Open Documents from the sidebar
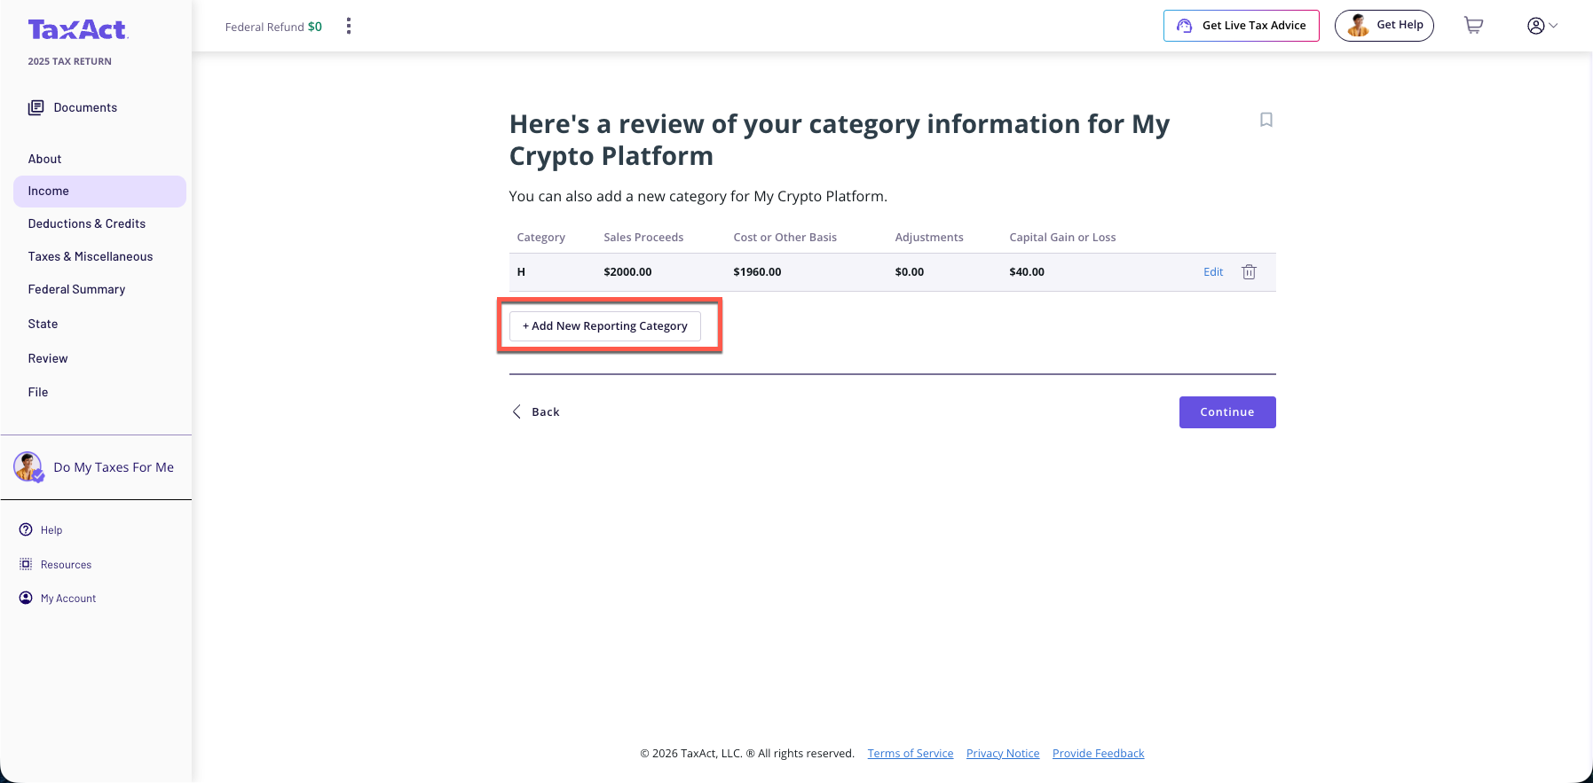Screen dimensions: 1593x783 [84, 108]
